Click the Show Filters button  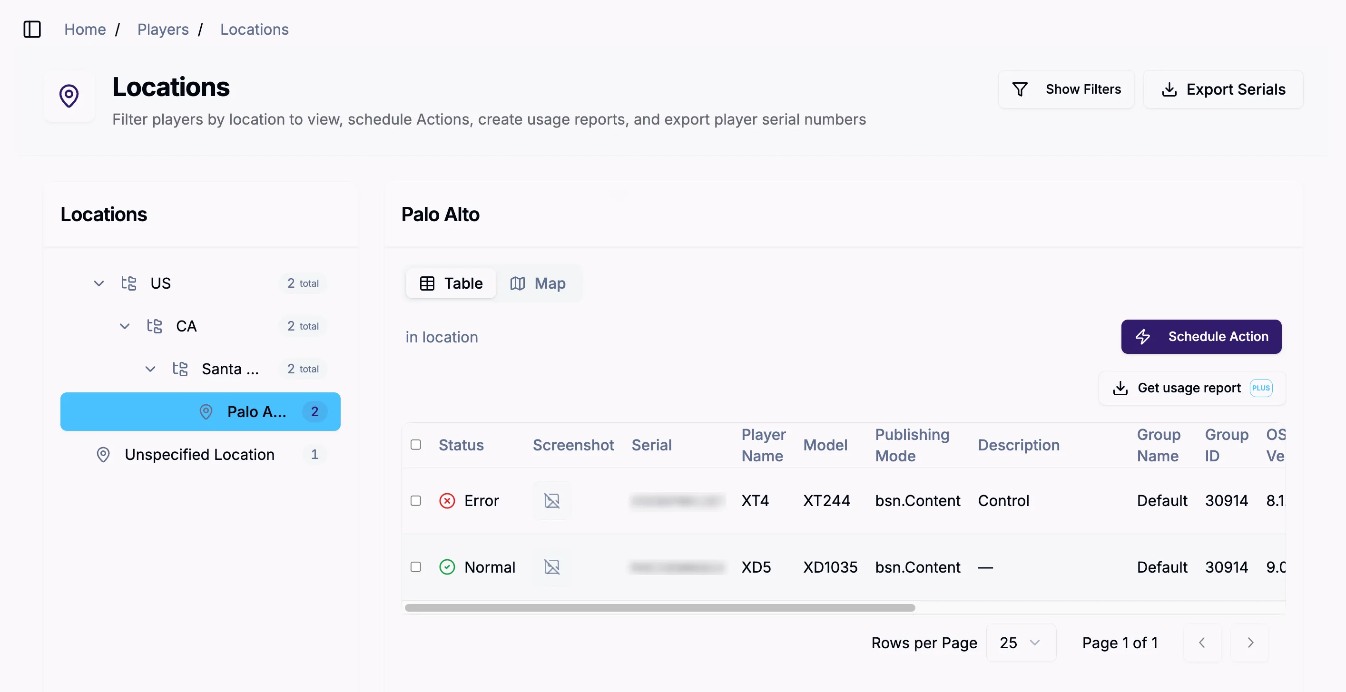click(x=1066, y=89)
